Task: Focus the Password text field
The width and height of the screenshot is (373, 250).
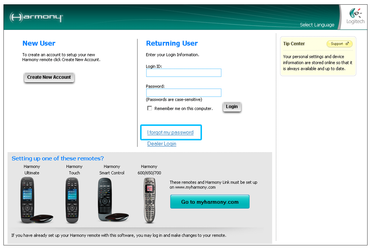Action: [183, 93]
